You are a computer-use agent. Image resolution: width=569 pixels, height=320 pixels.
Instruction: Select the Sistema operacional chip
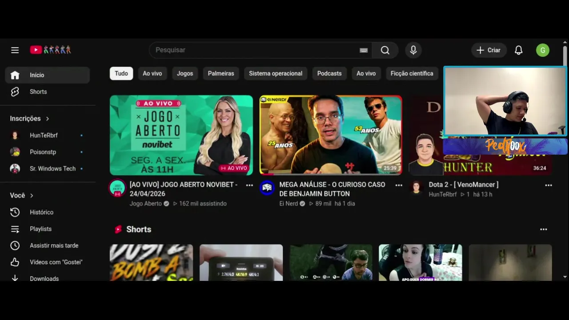click(x=276, y=73)
